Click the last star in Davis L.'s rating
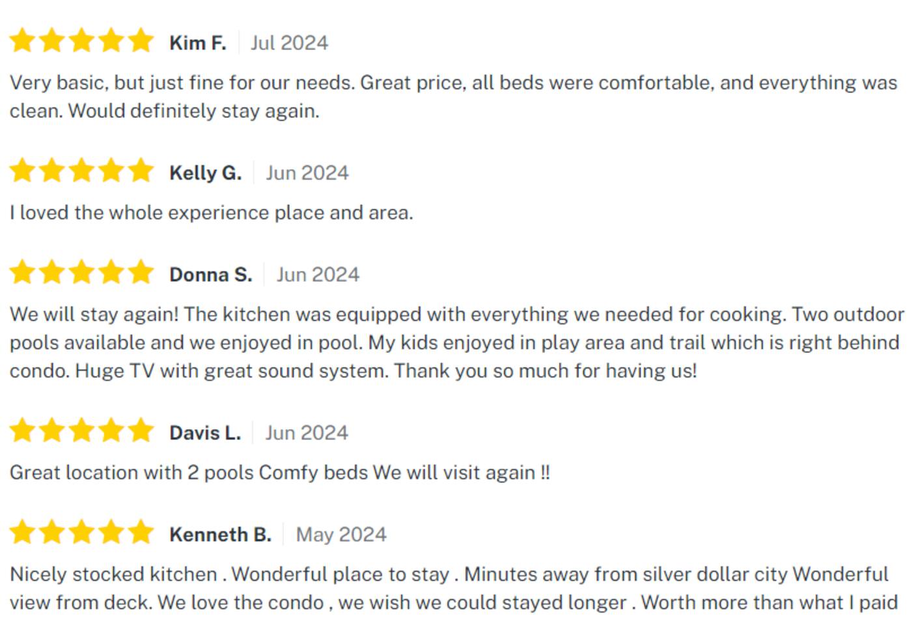This screenshot has height=625, width=912. 141,431
